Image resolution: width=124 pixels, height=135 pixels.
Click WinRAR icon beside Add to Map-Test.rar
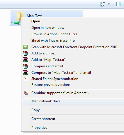click(x=25, y=60)
